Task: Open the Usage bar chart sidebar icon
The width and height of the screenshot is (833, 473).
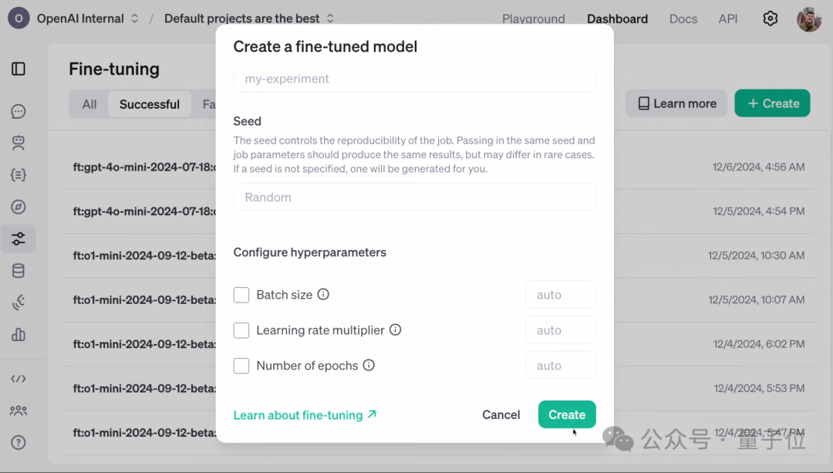Action: pyautogui.click(x=18, y=334)
